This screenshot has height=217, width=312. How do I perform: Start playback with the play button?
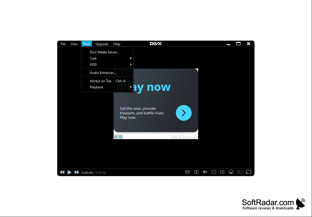69,172
